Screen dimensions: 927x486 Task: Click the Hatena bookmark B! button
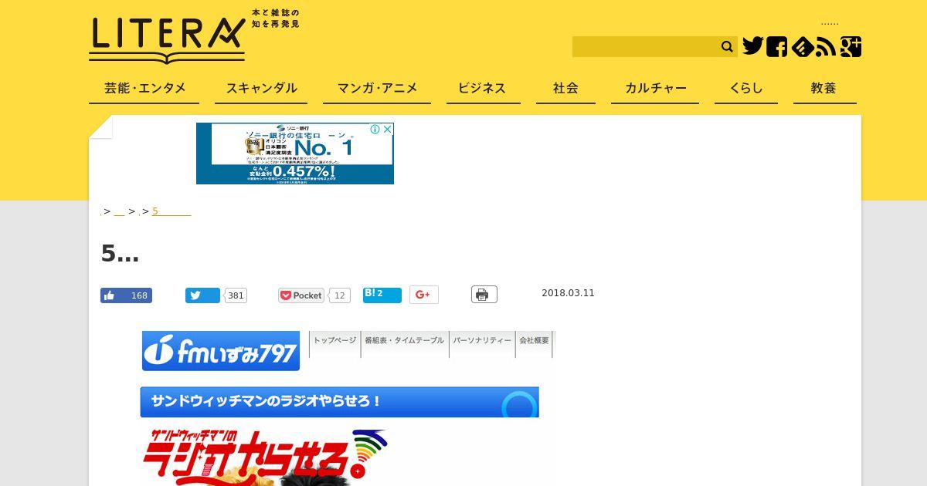(382, 295)
